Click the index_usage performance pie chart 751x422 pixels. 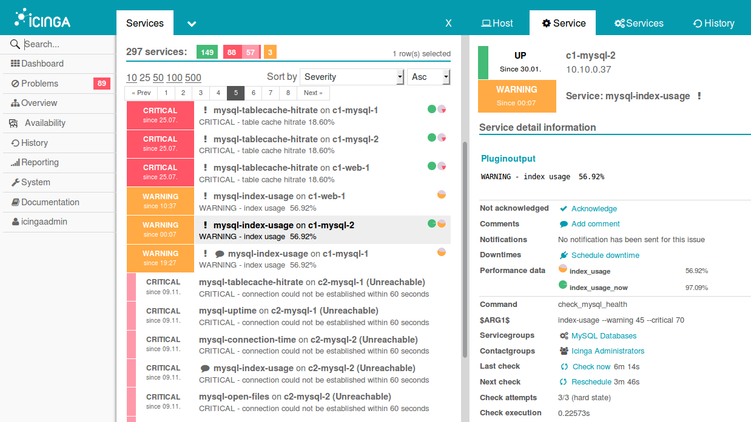(563, 269)
